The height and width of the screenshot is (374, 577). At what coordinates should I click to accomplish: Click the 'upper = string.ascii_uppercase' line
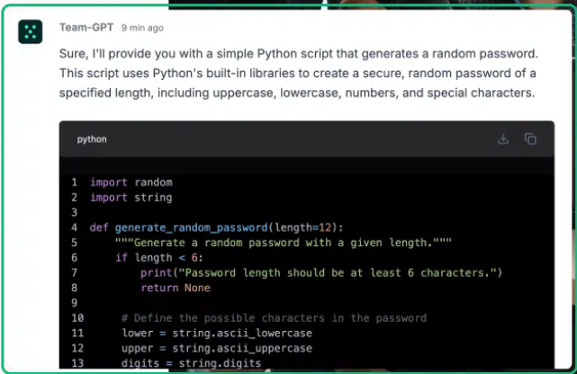tap(217, 348)
